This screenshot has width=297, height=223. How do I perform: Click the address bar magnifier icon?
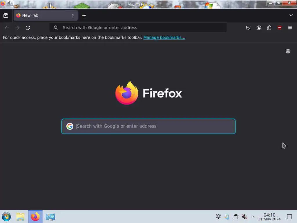pos(56,28)
